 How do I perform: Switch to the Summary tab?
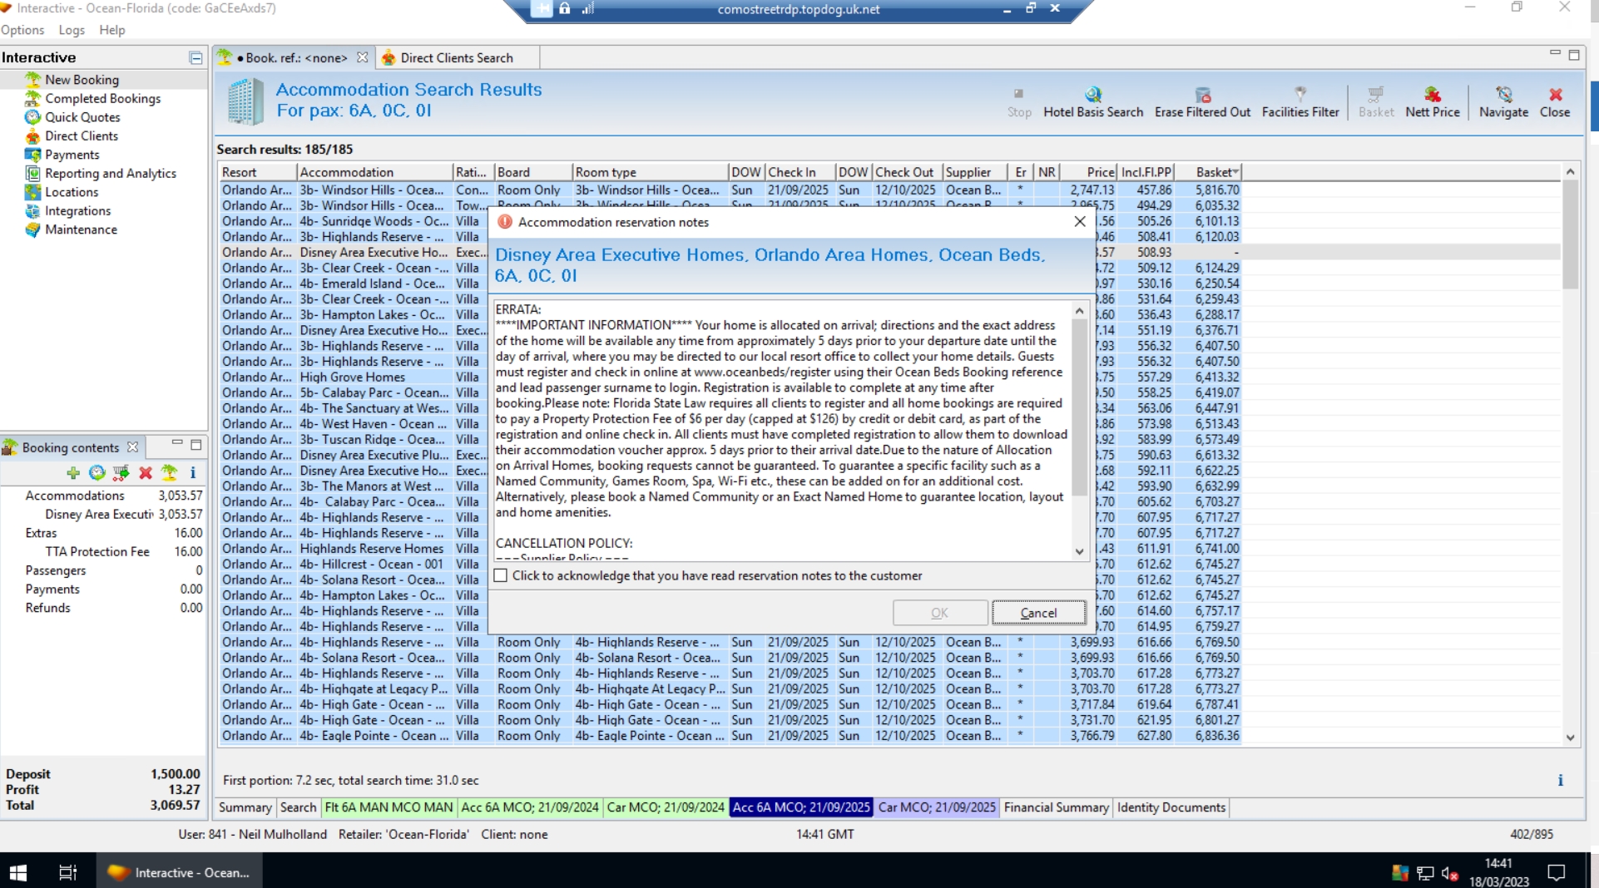tap(245, 807)
